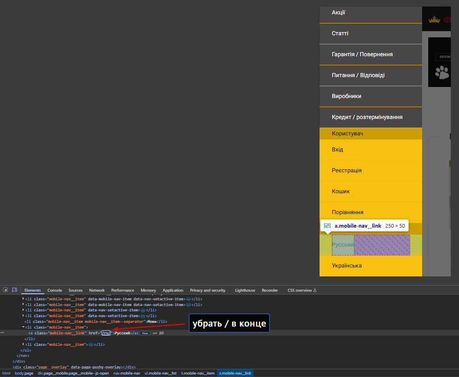Expand the last collapsed mobile-nav__item li
This screenshot has width=459, height=377.
coord(23,344)
